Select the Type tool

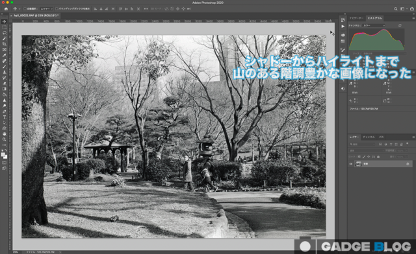click(5, 117)
